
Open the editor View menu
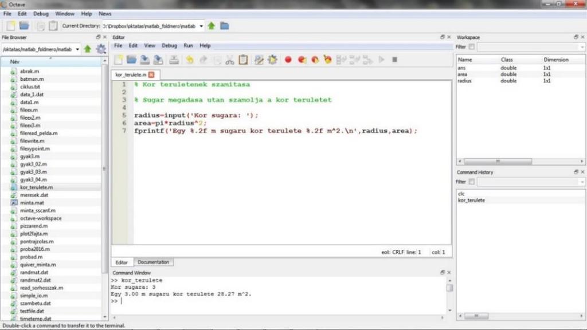(x=150, y=46)
